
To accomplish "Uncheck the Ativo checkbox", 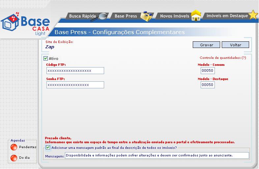I will click(46, 59).
